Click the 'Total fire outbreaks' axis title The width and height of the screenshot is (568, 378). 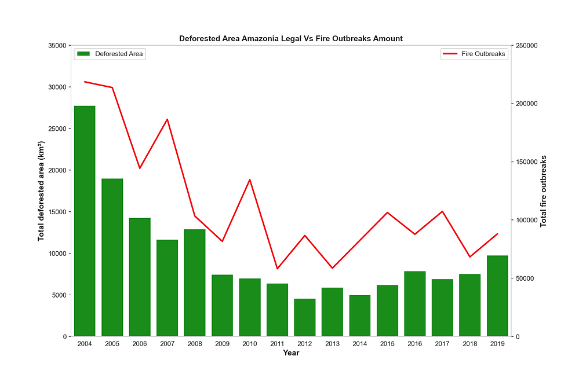coord(544,192)
